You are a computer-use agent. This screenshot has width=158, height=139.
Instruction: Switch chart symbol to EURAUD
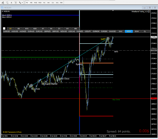31,31
